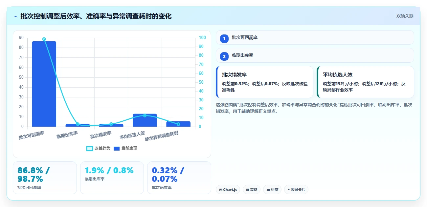Click the x-axis label 批次错发率

101,135
